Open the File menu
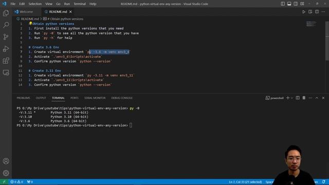This screenshot has width=329, height=185. point(13,4)
